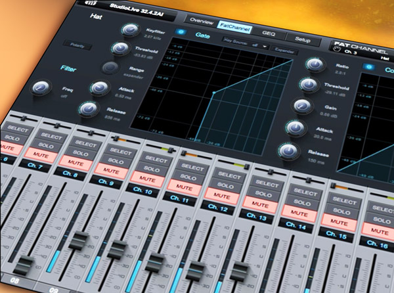Click the Ch. 14 name label
The image size is (394, 293).
(296, 226)
